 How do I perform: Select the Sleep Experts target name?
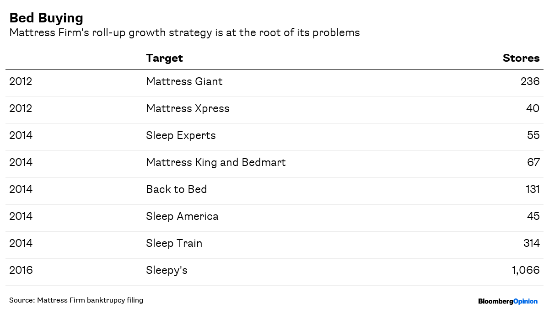181,136
